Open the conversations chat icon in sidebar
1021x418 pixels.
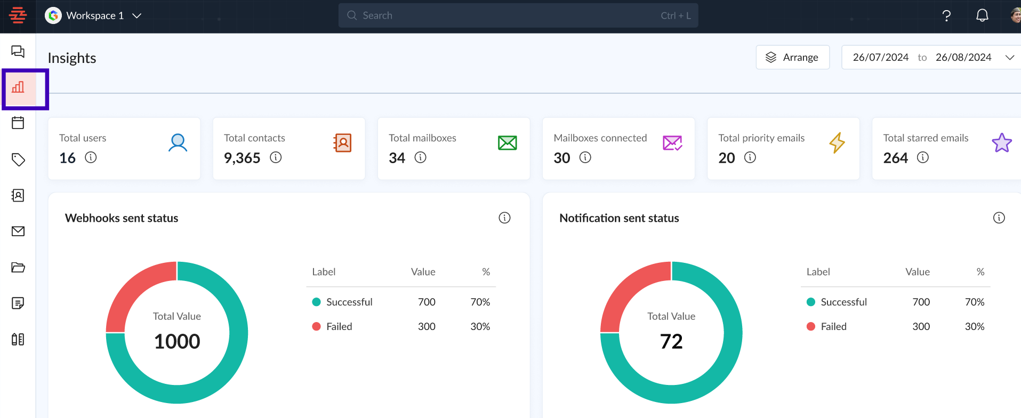tap(18, 52)
